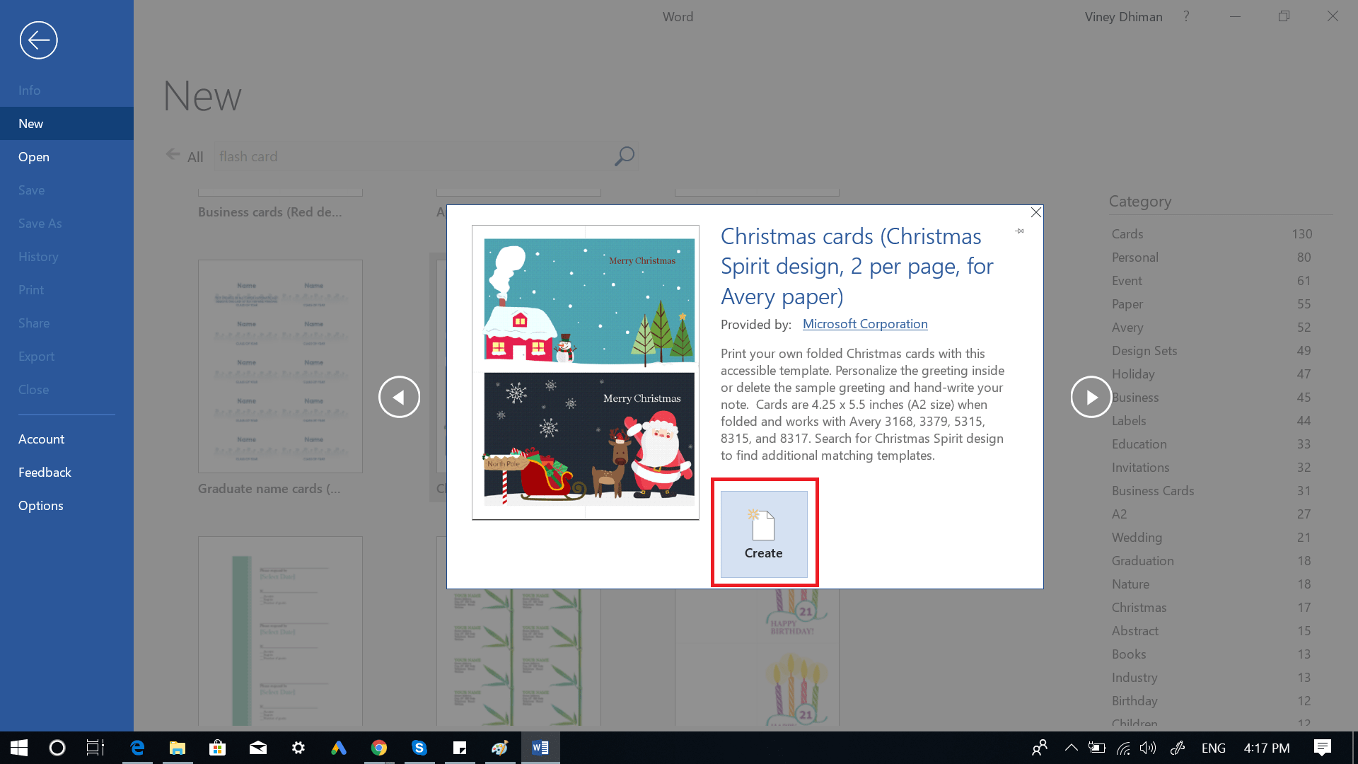Open Skype from taskbar
1358x764 pixels.
tap(419, 748)
